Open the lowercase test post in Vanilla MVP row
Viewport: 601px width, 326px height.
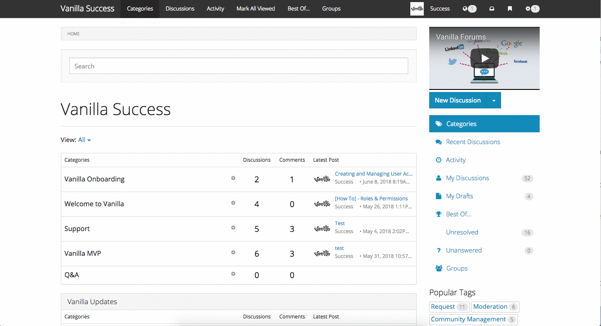339,248
